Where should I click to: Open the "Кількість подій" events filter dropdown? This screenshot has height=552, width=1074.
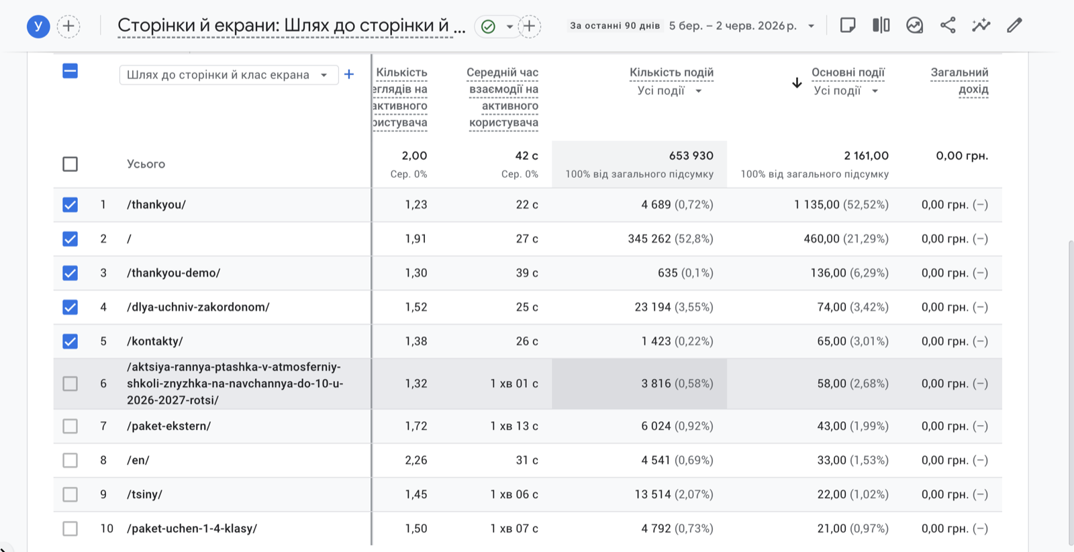[x=670, y=91]
